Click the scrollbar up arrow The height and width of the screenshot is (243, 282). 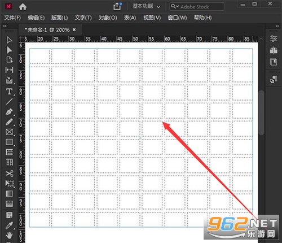pos(261,39)
